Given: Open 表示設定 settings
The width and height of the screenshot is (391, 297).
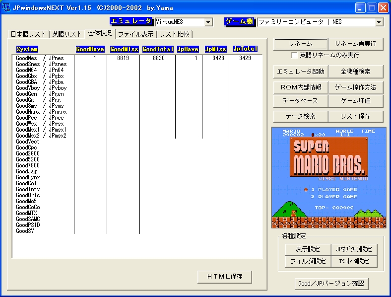Looking at the screenshot, I should tap(308, 249).
